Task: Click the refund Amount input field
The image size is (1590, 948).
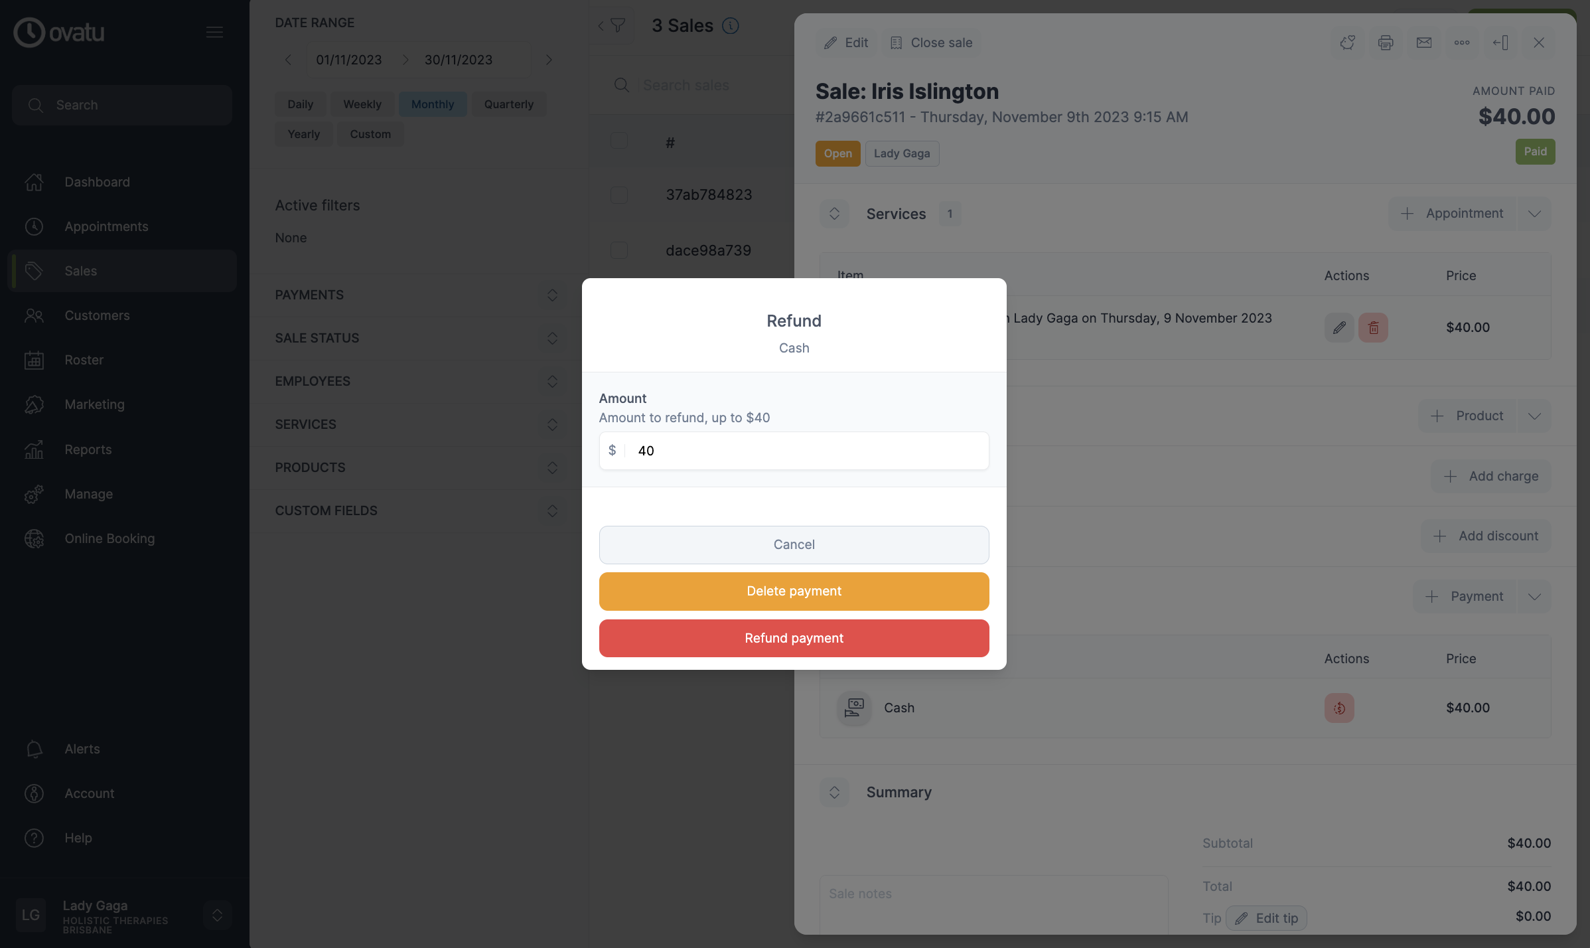Action: [794, 451]
